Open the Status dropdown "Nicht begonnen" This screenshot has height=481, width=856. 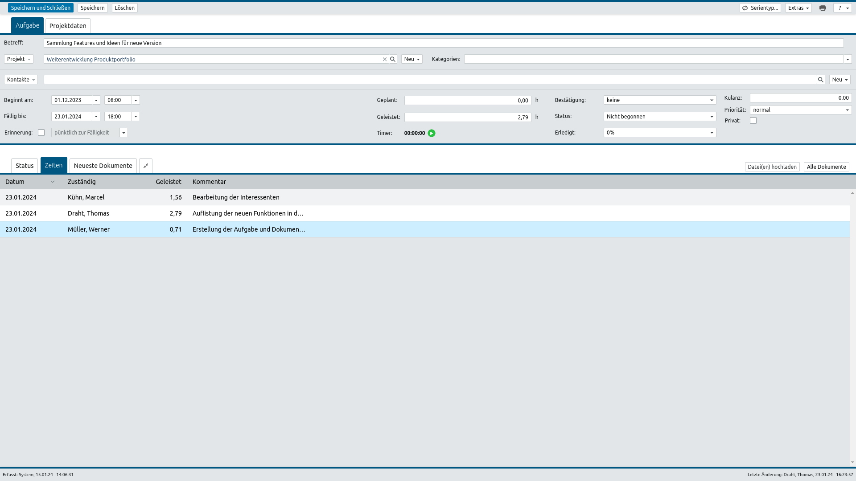point(660,117)
